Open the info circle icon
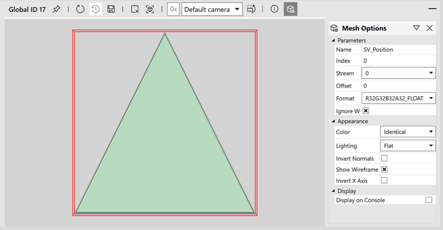Viewport: 443px width, 230px height. (274, 9)
